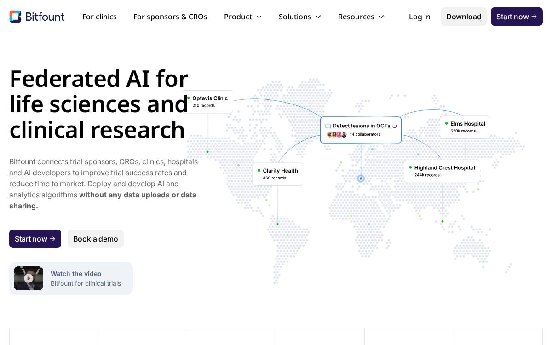
Task: Select the Clarity Health map card
Action: pyautogui.click(x=277, y=174)
